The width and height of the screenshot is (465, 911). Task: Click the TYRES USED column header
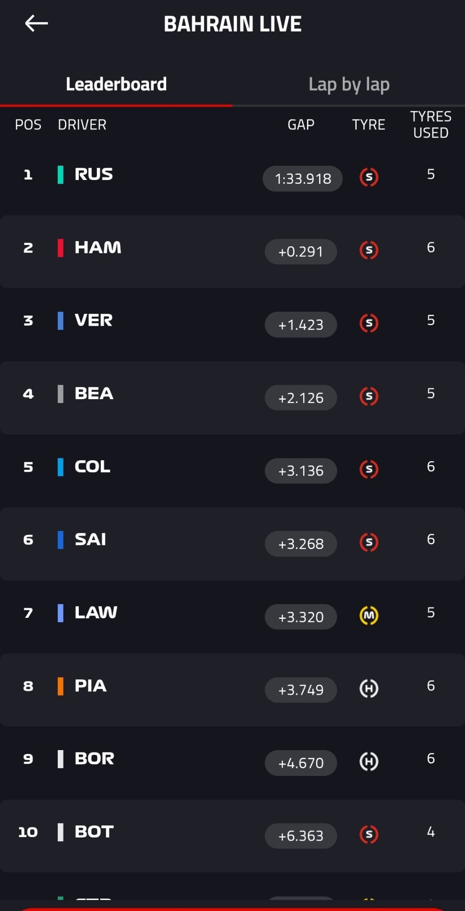(x=431, y=125)
